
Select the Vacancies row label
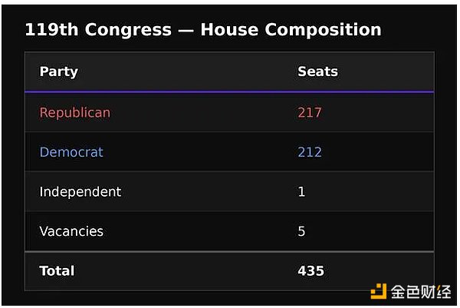[71, 231]
